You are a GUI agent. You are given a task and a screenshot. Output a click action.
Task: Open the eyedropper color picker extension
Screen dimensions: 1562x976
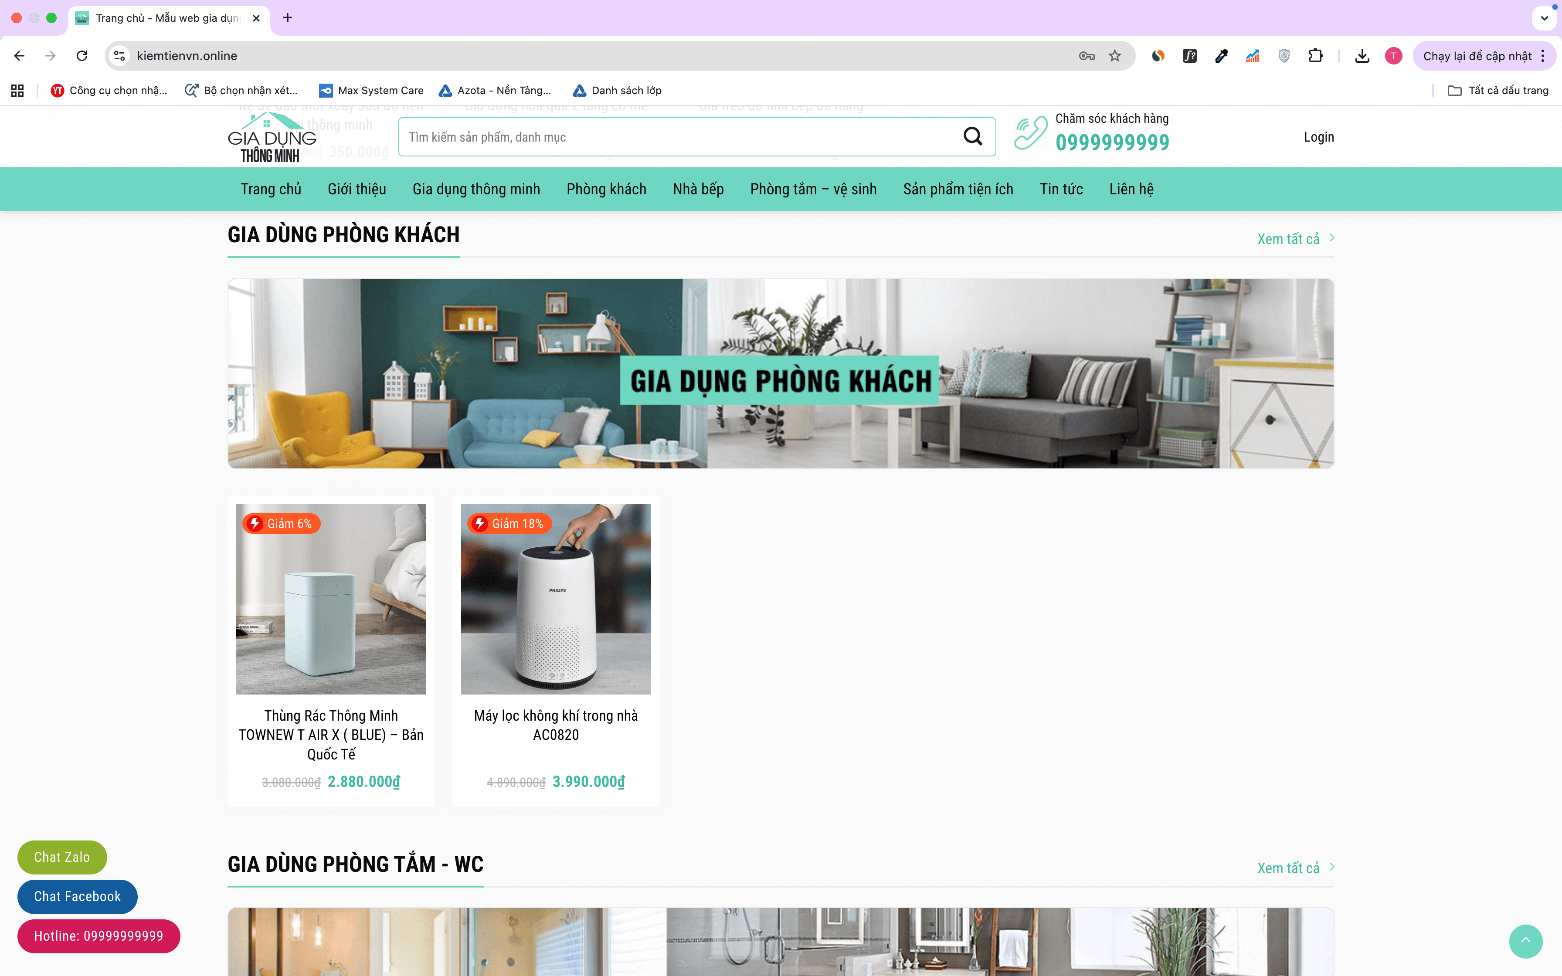point(1221,56)
